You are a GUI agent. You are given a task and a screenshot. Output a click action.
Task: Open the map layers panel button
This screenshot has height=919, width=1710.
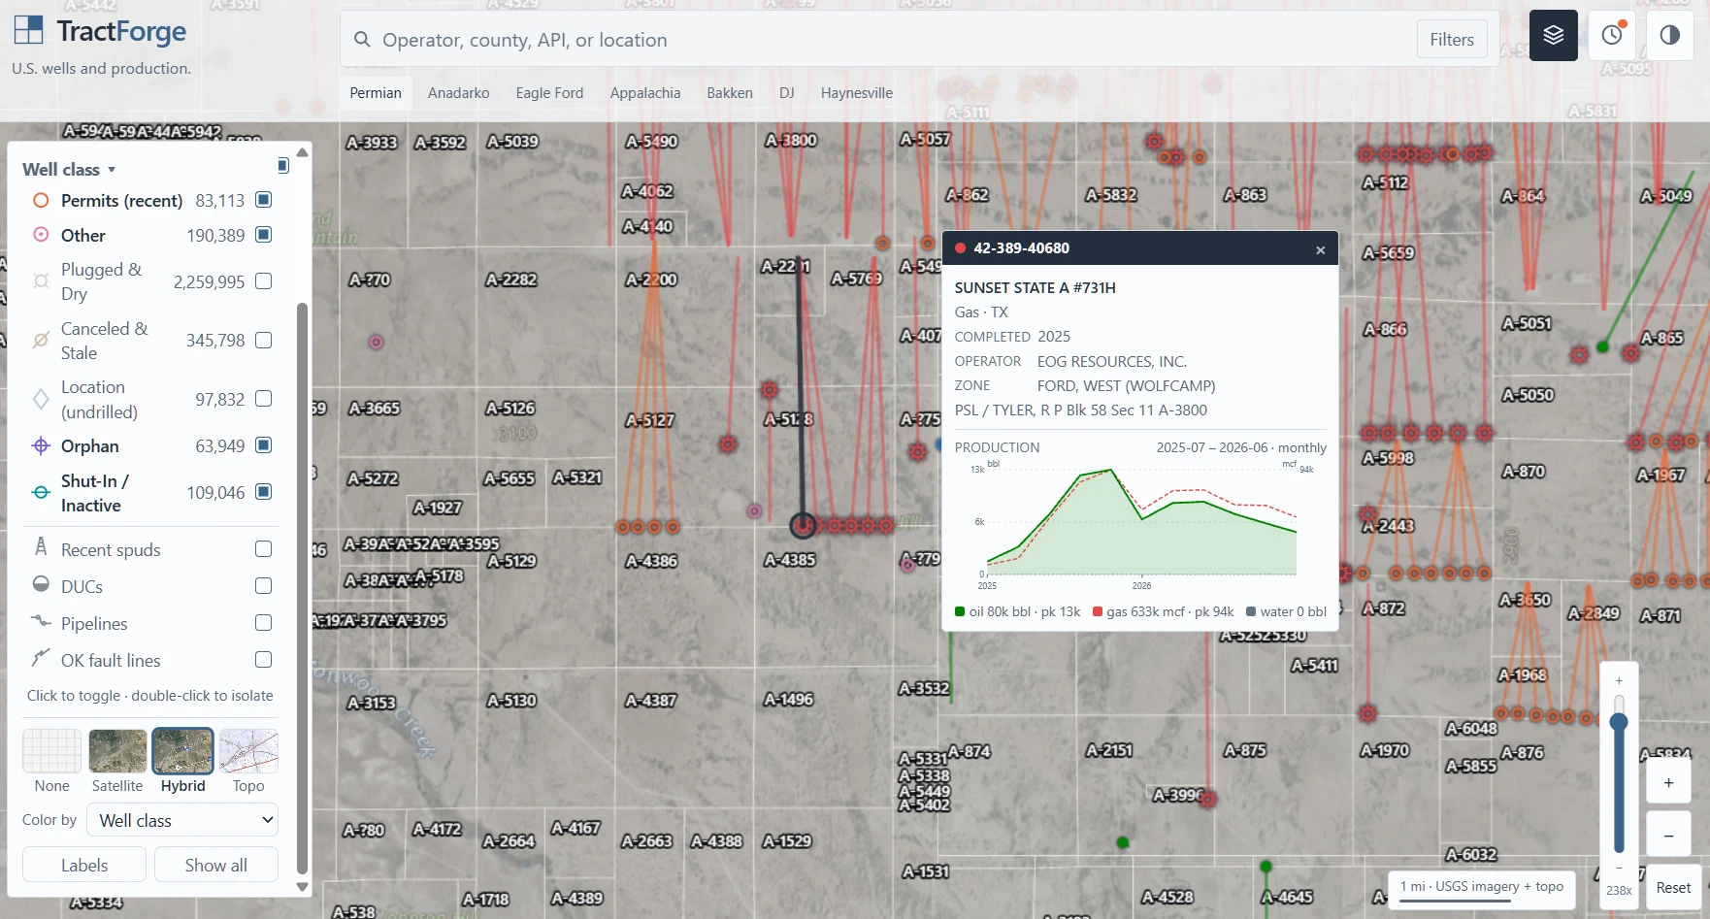(1554, 36)
